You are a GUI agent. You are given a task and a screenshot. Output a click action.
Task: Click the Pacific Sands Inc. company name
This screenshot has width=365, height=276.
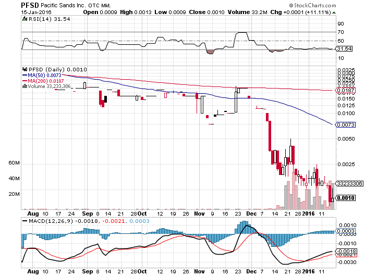click(x=63, y=5)
